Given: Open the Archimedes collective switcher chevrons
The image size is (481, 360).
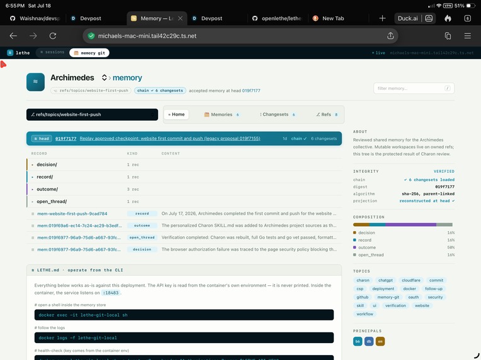Looking at the screenshot, I should point(105,78).
